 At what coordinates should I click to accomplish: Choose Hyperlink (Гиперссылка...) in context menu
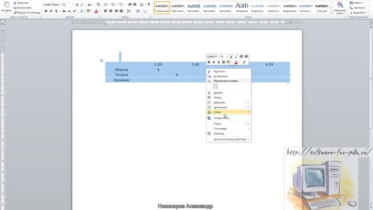[x=228, y=118]
